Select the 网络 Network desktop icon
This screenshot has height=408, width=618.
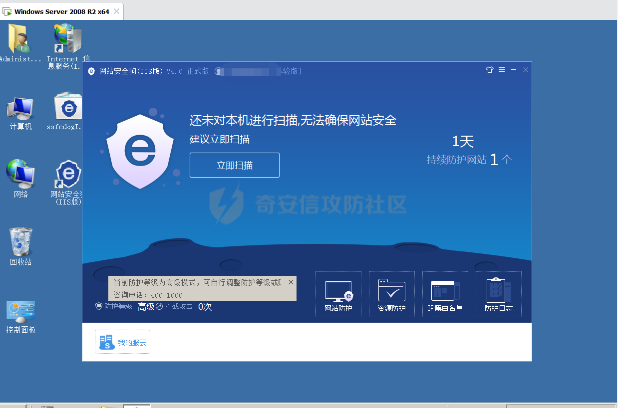(x=20, y=177)
